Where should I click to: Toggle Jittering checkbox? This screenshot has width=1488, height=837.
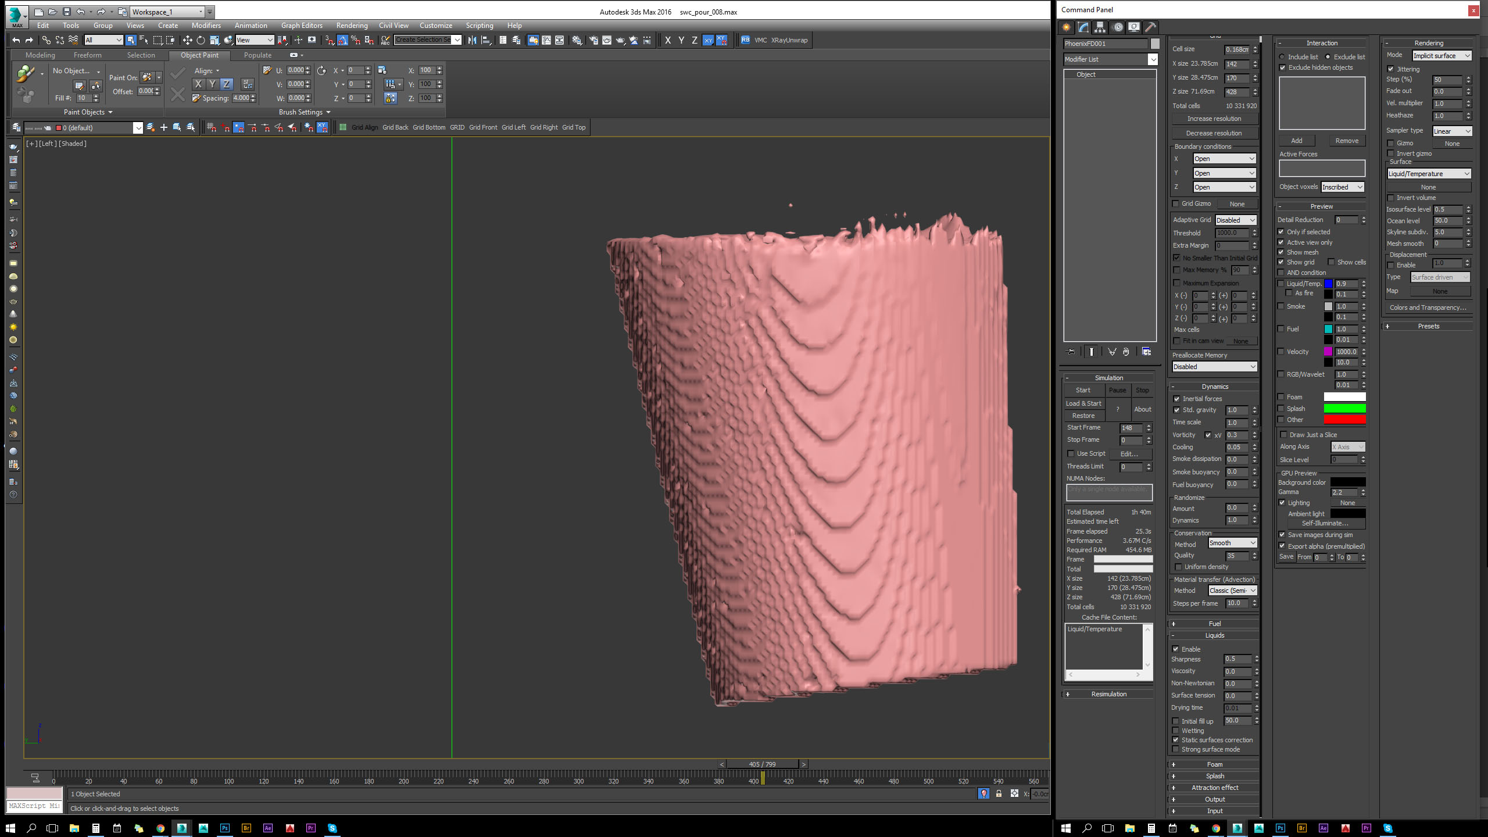click(x=1391, y=69)
